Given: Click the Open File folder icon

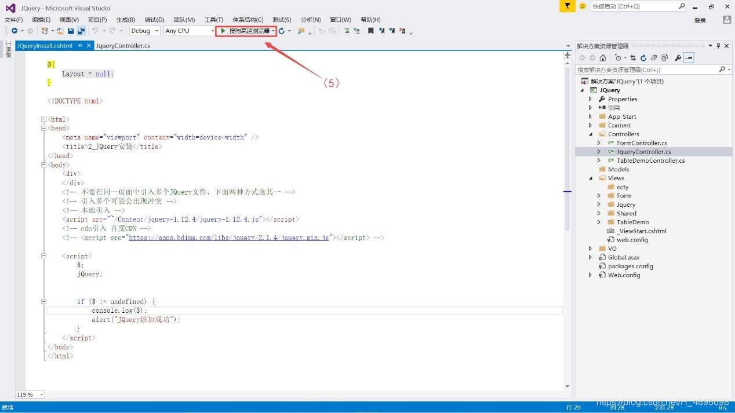Looking at the screenshot, I should [60, 31].
